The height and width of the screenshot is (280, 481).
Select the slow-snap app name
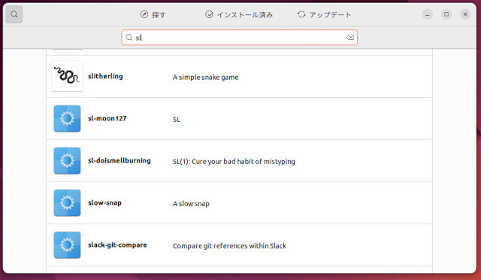[104, 203]
